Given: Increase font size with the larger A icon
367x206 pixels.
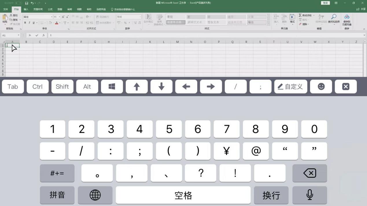Looking at the screenshot, I should click(63, 17).
